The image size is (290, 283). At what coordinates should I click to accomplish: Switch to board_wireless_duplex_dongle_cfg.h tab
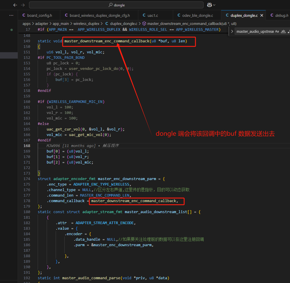(99, 15)
